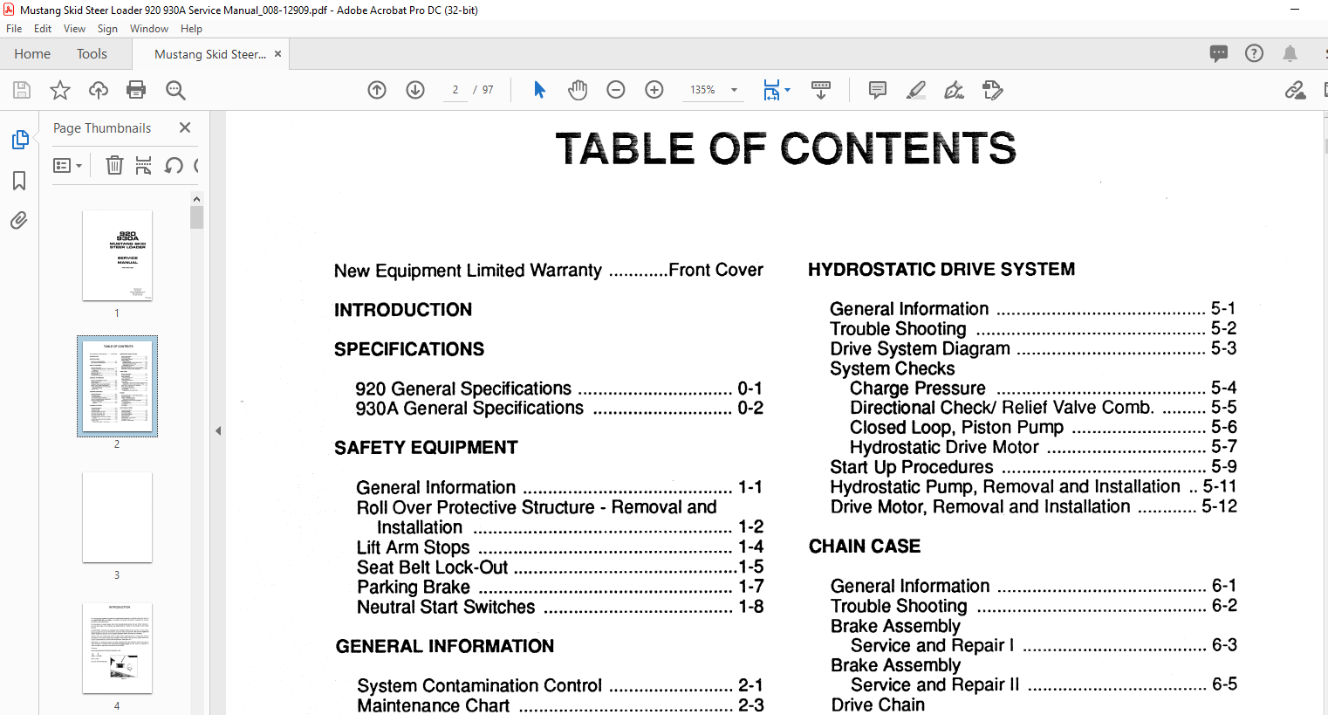The height and width of the screenshot is (715, 1328).
Task: Open the Stamp tool in the toolbar
Action: [x=993, y=90]
